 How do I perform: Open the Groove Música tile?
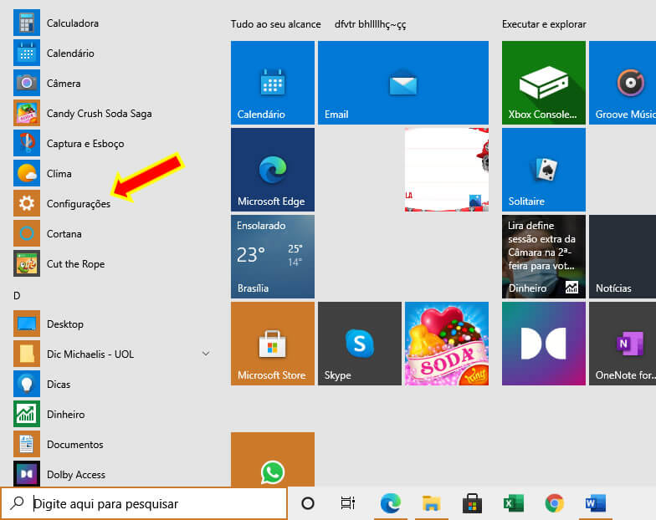[x=623, y=82]
